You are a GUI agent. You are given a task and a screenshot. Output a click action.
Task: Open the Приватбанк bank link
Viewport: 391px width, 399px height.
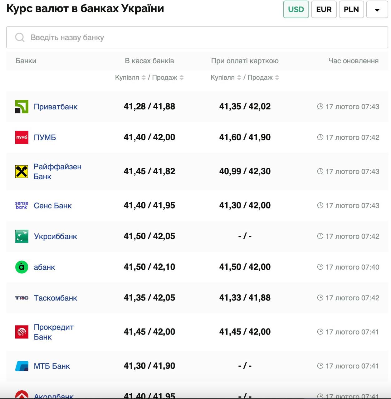pyautogui.click(x=56, y=107)
